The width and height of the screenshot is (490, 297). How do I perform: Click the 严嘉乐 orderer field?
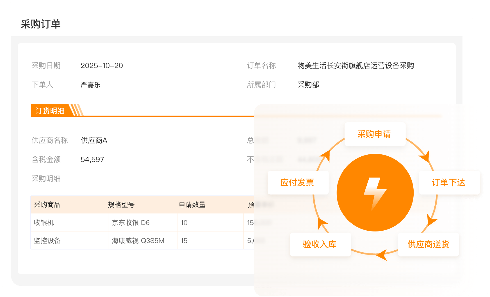tap(90, 85)
